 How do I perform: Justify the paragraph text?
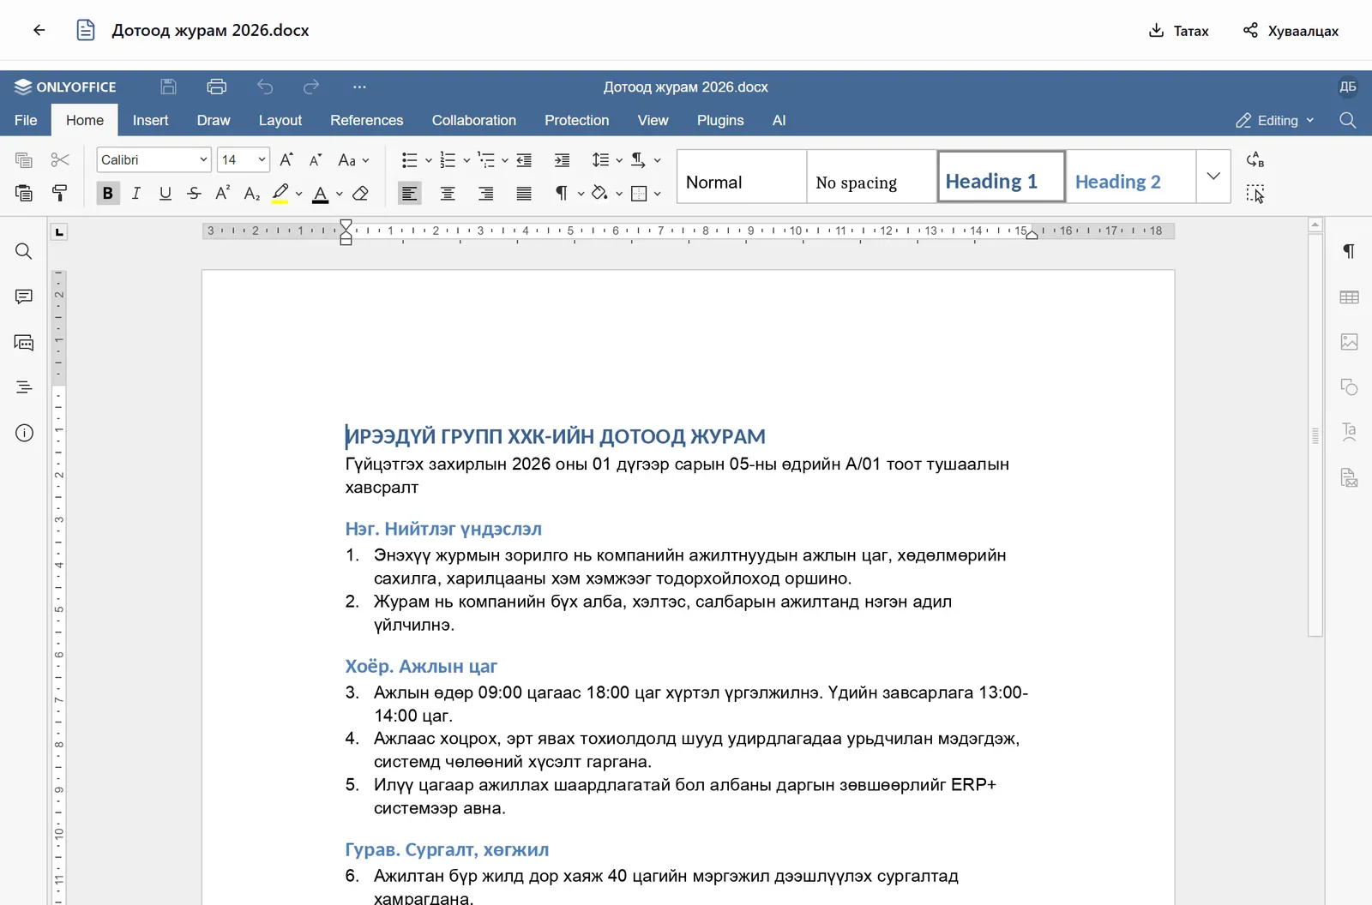(x=524, y=194)
